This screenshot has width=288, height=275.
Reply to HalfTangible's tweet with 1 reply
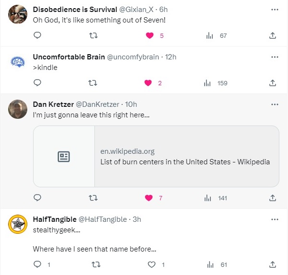[x=37, y=264]
